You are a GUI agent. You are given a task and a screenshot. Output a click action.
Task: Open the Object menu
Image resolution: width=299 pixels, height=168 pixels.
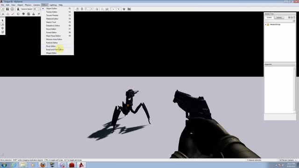[20, 5]
